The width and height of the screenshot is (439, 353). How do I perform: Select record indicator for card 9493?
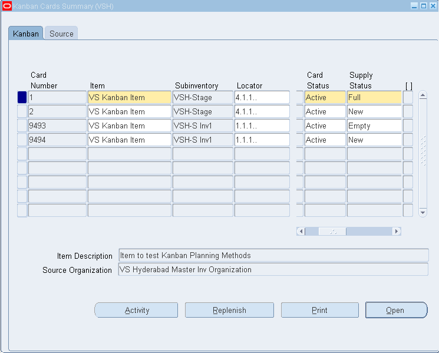pos(22,126)
